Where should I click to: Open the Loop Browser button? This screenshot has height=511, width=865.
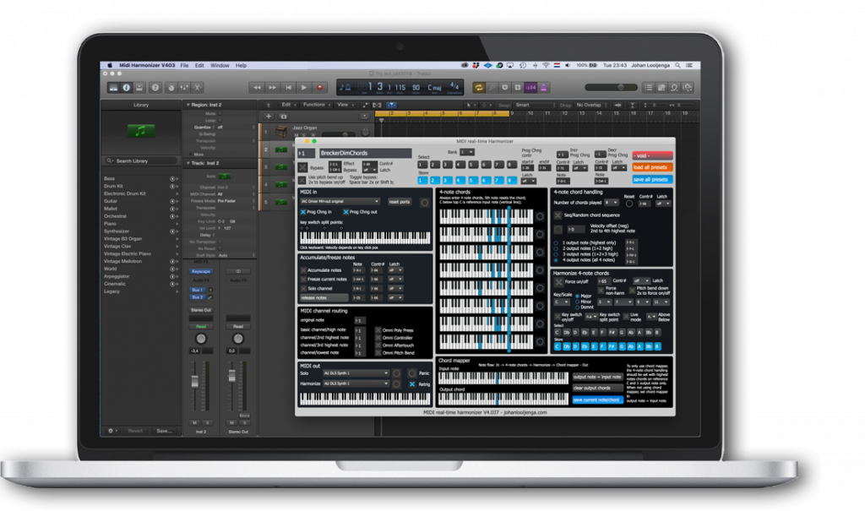[x=674, y=87]
